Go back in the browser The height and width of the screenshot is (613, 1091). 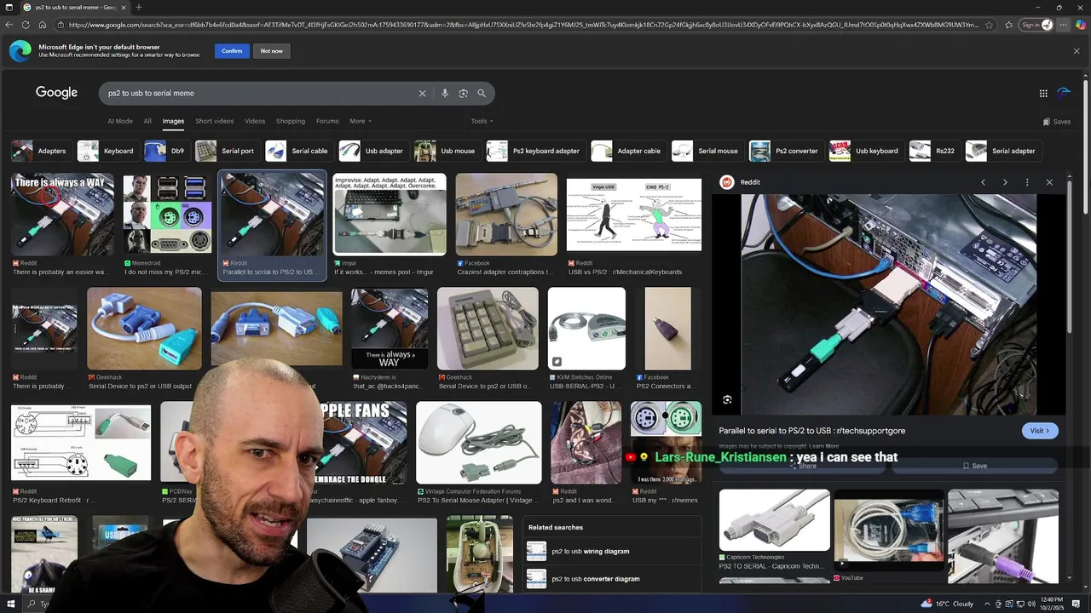pyautogui.click(x=9, y=25)
